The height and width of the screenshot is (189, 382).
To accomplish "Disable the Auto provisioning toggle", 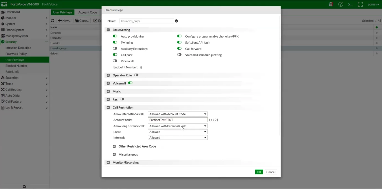I will coord(115,36).
